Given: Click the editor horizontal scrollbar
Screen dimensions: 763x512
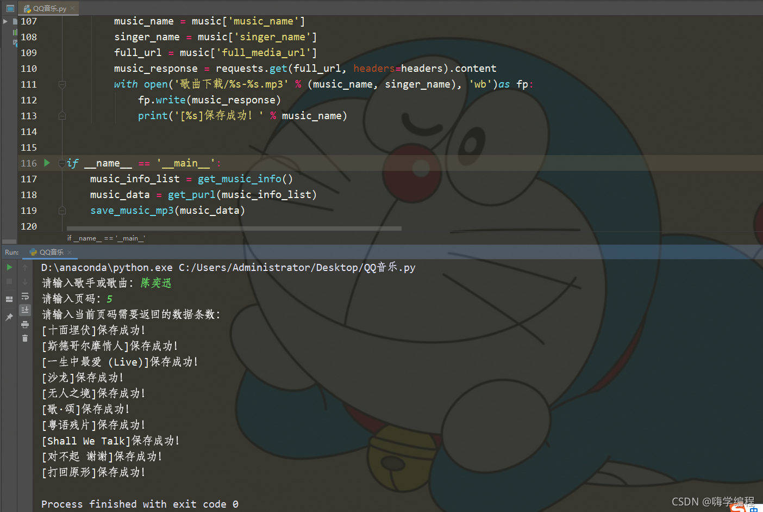Looking at the screenshot, I should coord(234,229).
